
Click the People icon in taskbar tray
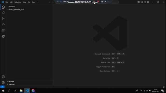(x=137, y=91)
